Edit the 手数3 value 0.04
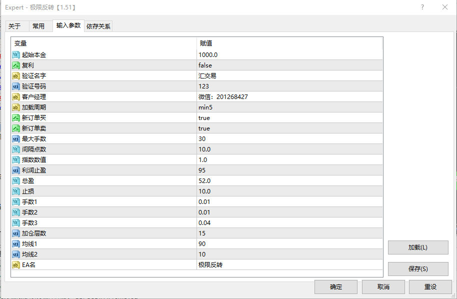The height and width of the screenshot is (299, 457). click(x=289, y=222)
